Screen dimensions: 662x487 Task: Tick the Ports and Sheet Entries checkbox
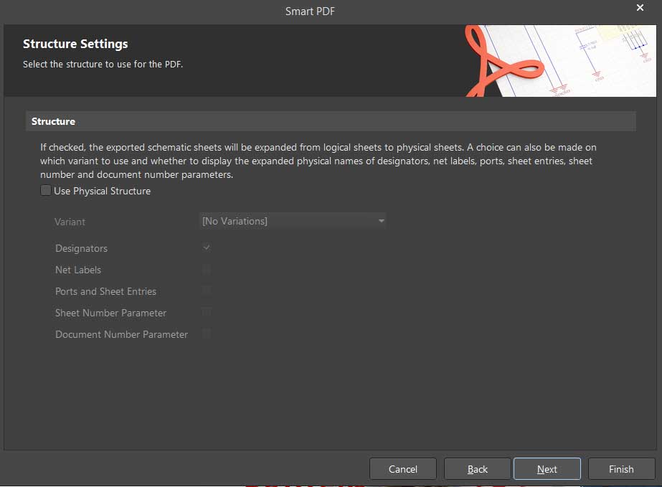(207, 291)
